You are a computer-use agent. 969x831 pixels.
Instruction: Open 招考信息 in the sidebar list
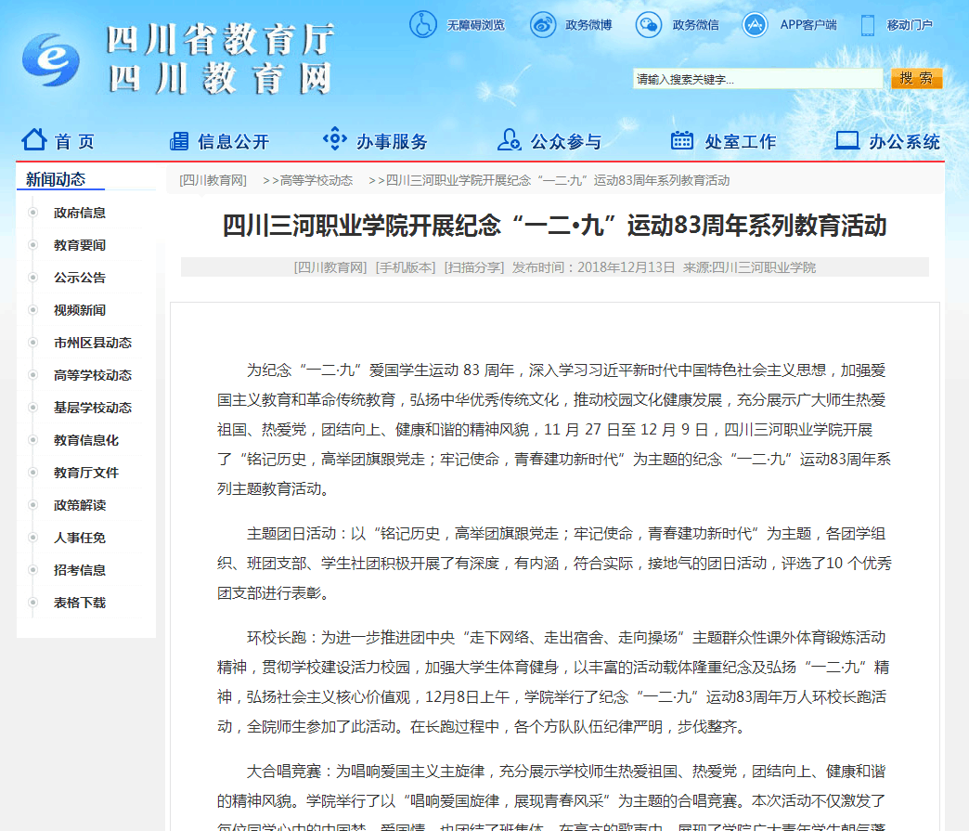click(x=80, y=570)
